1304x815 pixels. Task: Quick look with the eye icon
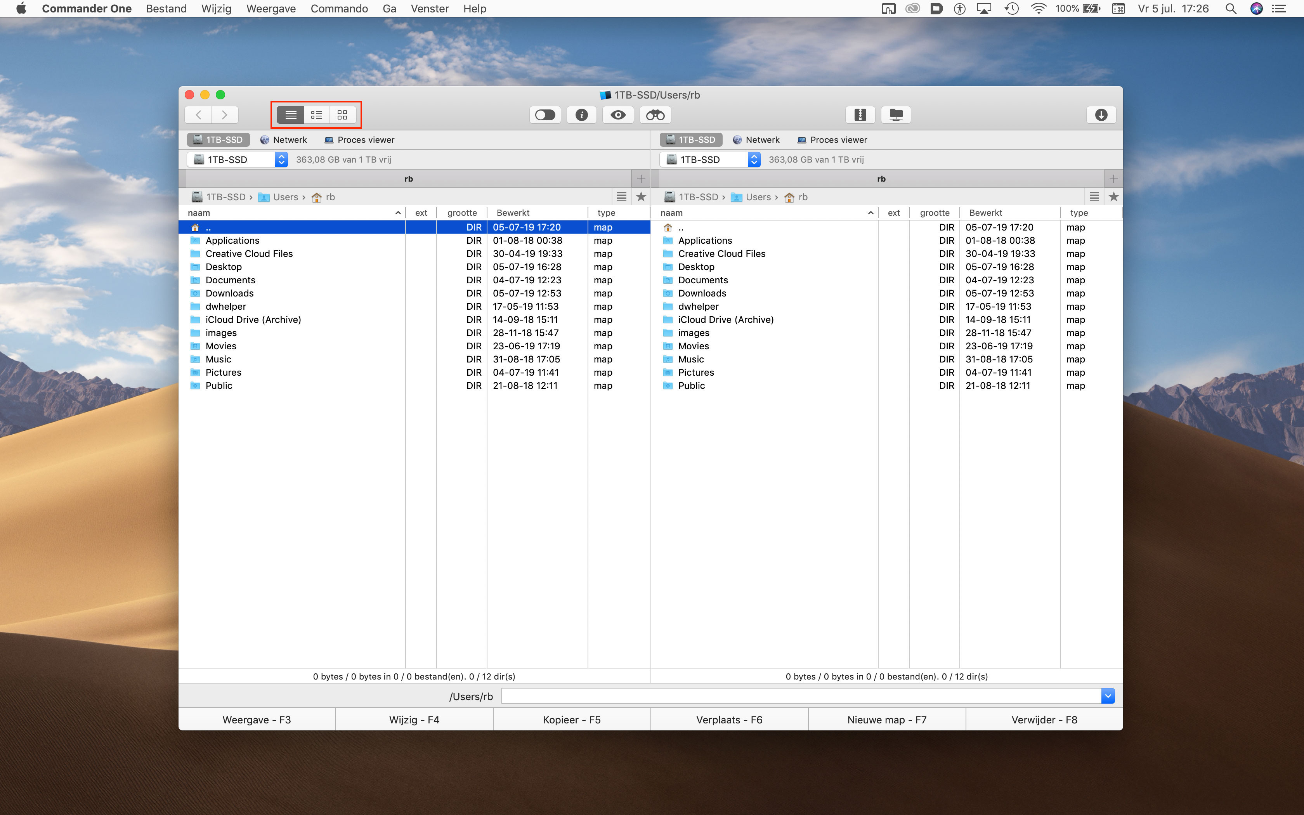coord(618,115)
